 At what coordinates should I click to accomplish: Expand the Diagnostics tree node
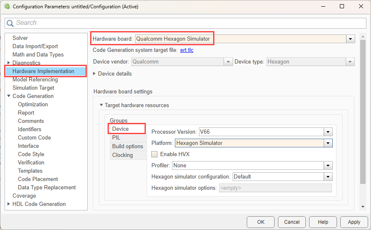(x=9, y=63)
